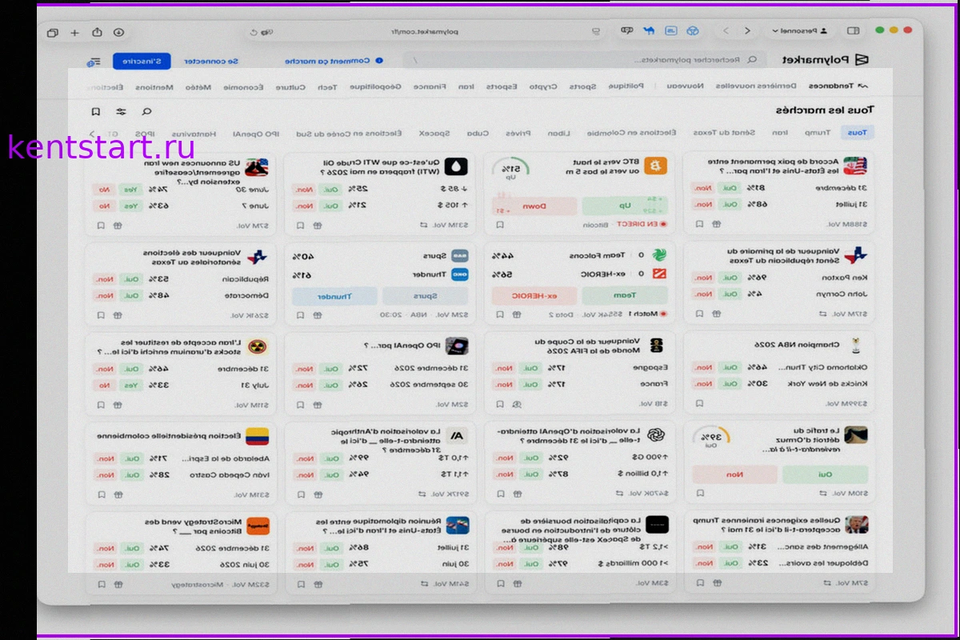Bookmark the Accord de paix permanent market
Viewport: 960px width, 640px height.
[698, 224]
